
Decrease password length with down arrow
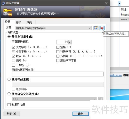coord(70,43)
